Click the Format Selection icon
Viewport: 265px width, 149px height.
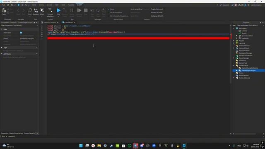[50, 10]
